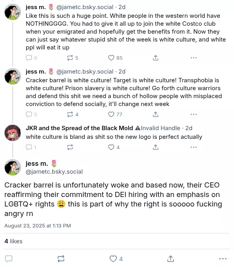Screen dimensions: 234x267
Task: Share the main 'woke and based' post
Action: (x=171, y=259)
